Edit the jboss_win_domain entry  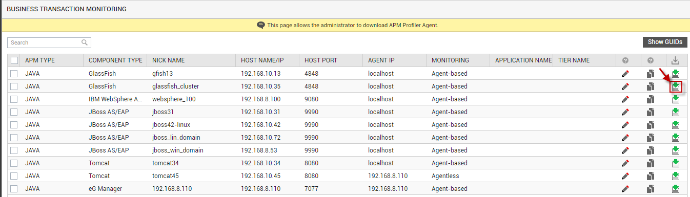pyautogui.click(x=625, y=150)
